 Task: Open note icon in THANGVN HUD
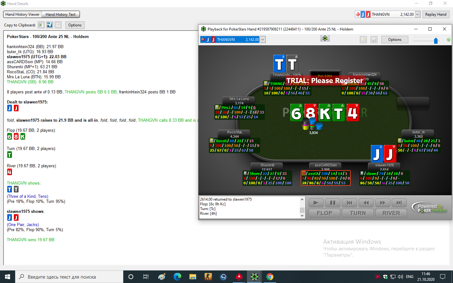(266, 83)
